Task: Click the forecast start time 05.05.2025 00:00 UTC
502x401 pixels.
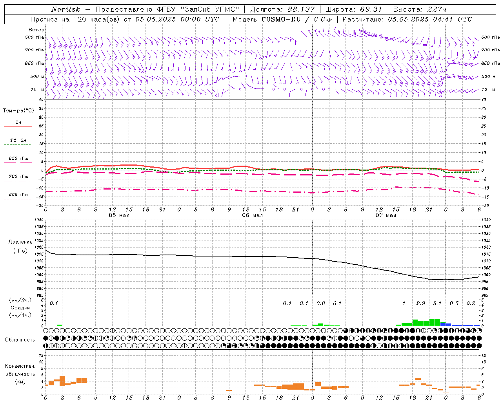Action: click(x=177, y=19)
